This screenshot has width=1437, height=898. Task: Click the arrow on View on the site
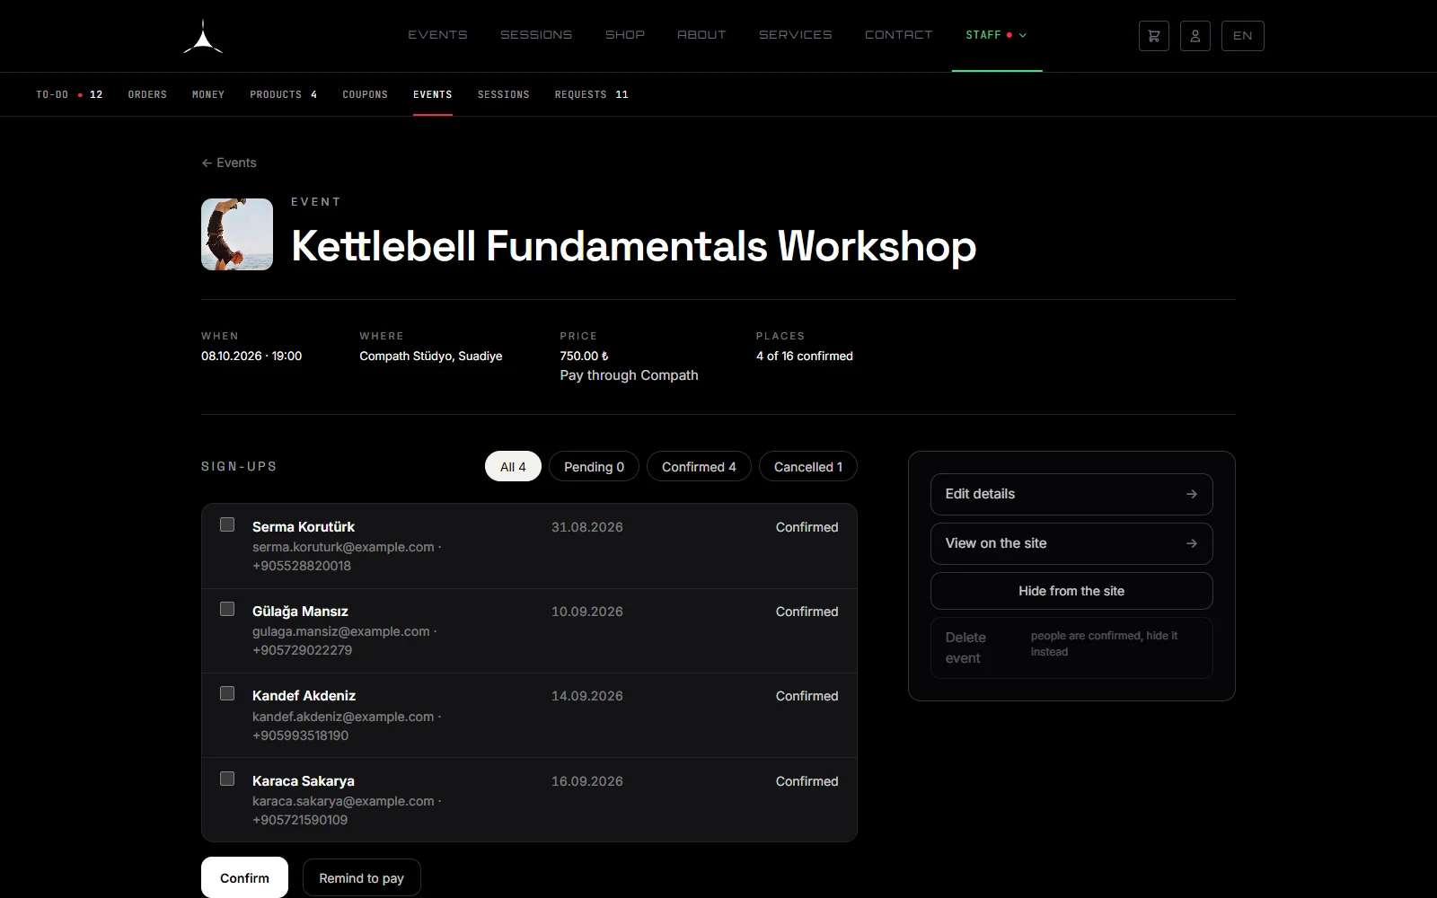point(1192,543)
